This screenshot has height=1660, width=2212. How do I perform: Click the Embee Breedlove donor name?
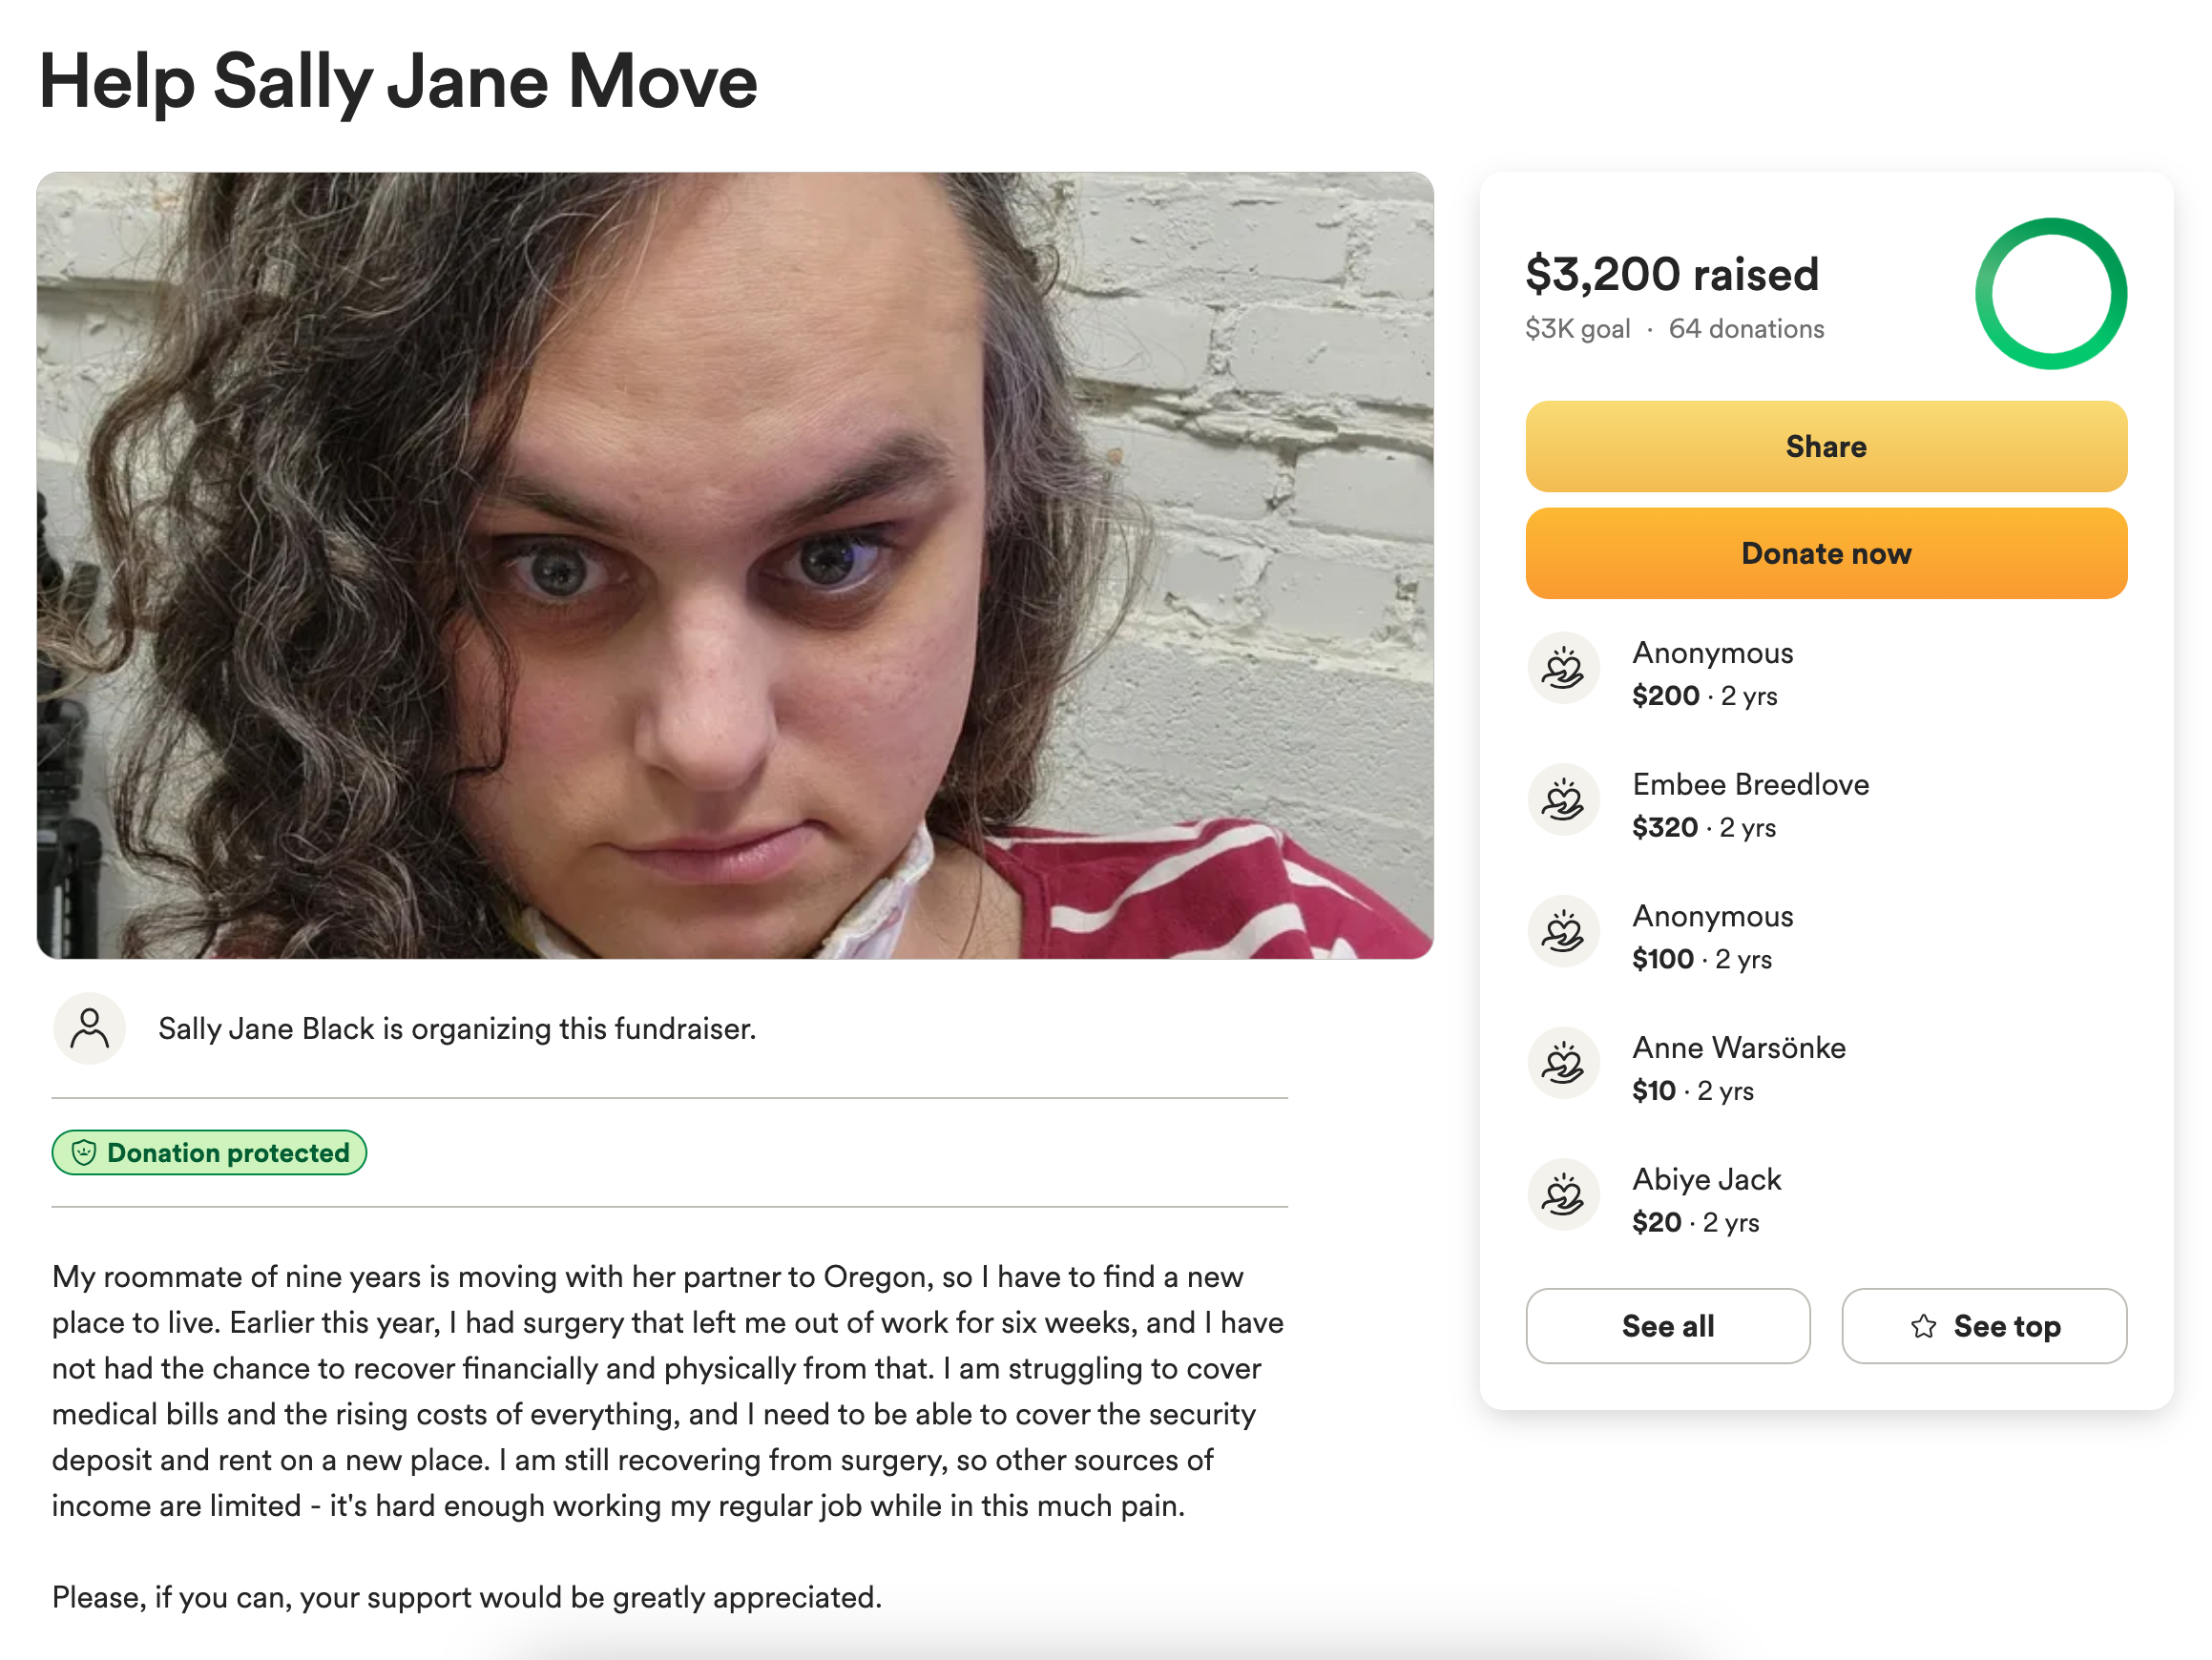coord(1750,784)
